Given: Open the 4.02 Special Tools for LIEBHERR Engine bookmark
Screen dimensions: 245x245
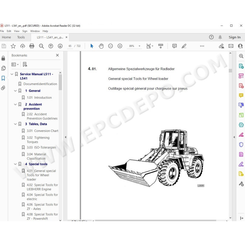Looking at the screenshot, I should click(42, 187).
